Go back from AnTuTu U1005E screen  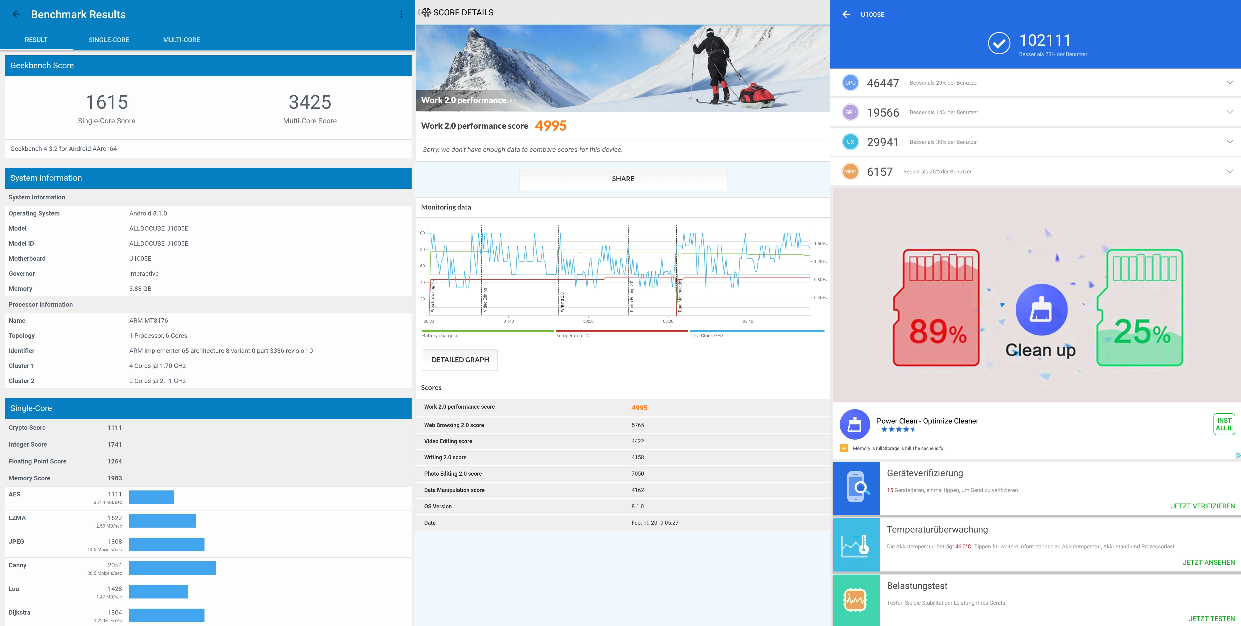(x=847, y=15)
